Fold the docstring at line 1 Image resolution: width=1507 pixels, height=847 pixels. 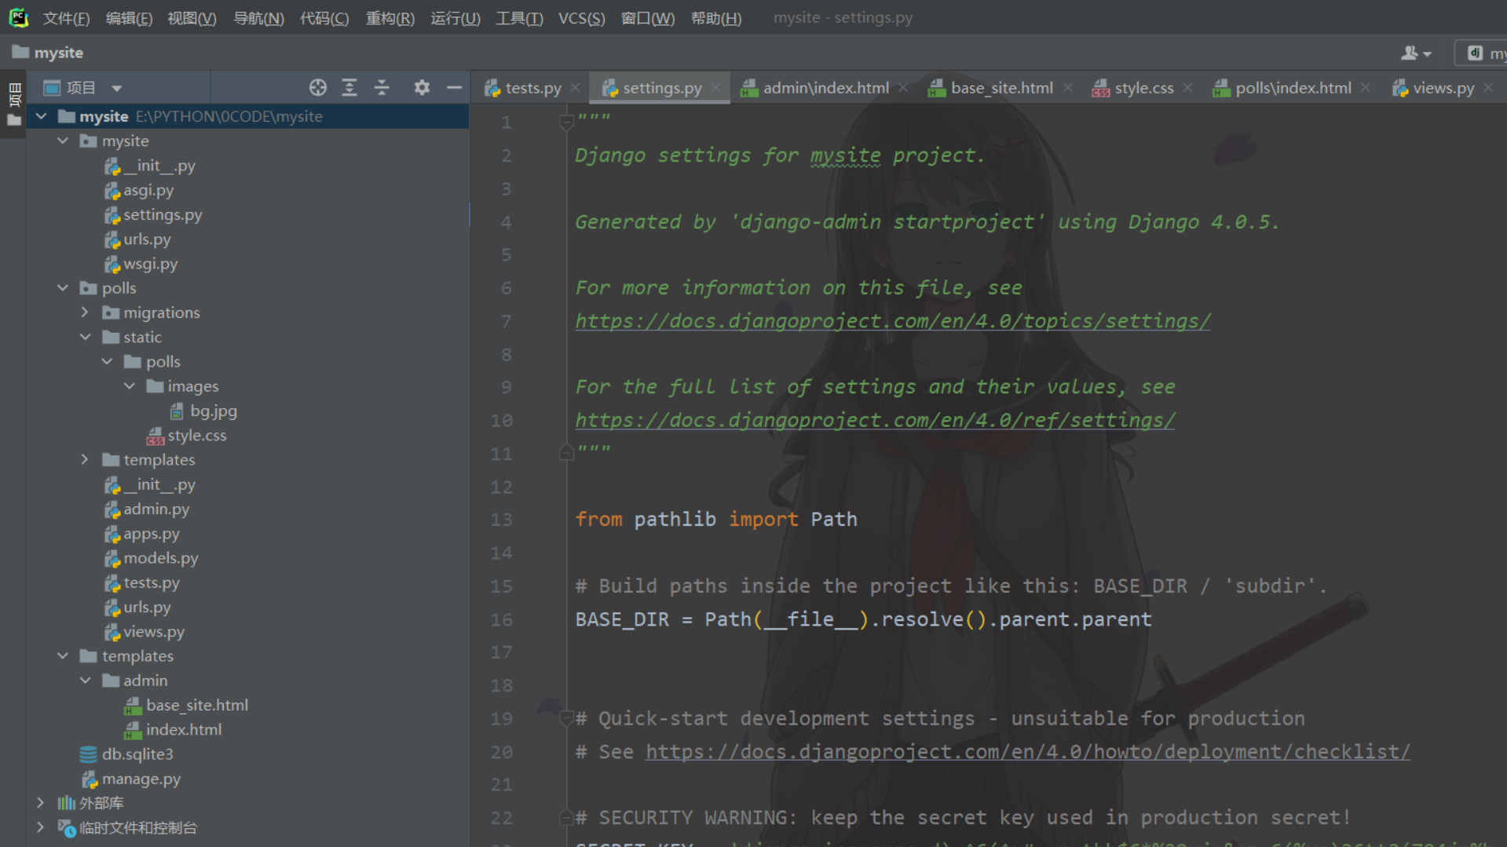click(x=565, y=122)
